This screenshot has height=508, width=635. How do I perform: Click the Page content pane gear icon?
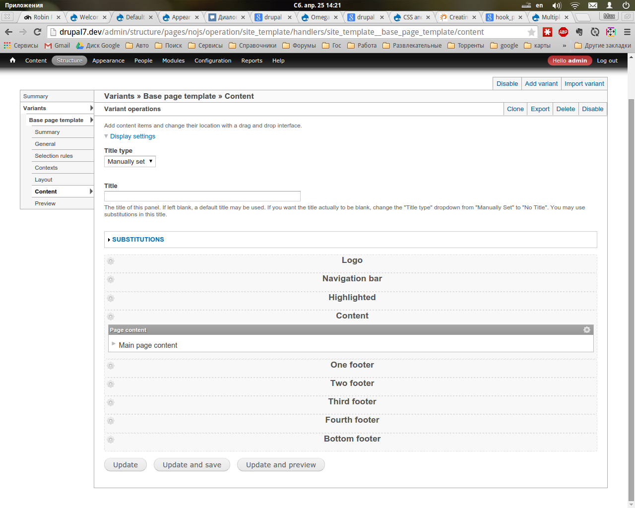point(587,330)
